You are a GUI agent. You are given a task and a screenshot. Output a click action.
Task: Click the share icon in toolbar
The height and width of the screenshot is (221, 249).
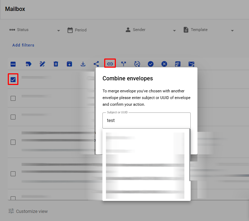(96, 64)
